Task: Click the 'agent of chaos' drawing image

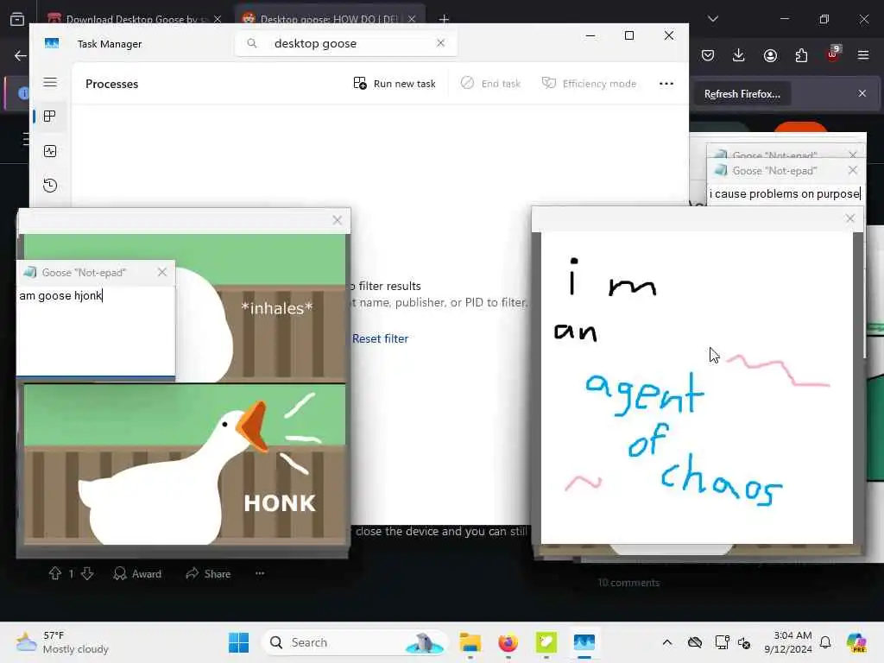Action: (697, 388)
